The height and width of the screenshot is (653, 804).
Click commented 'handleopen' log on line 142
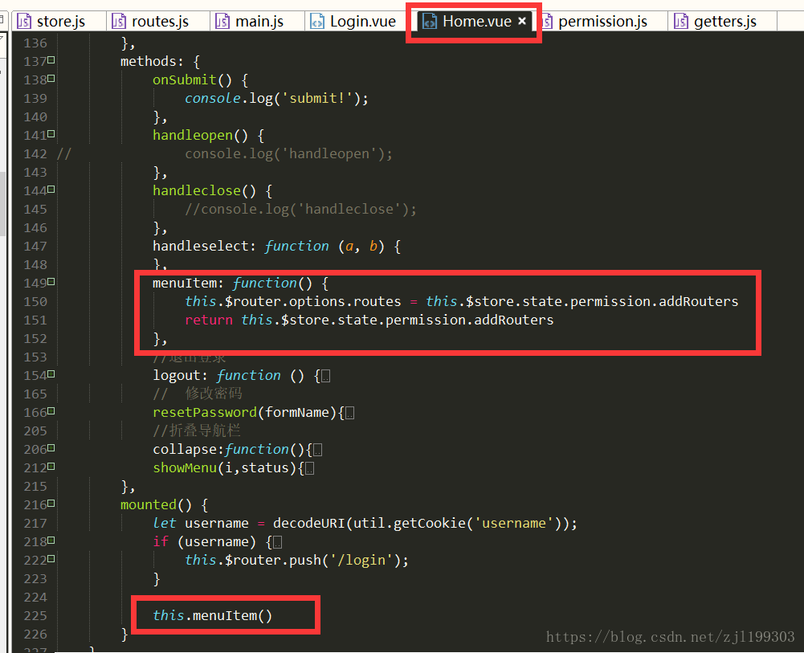tap(288, 153)
